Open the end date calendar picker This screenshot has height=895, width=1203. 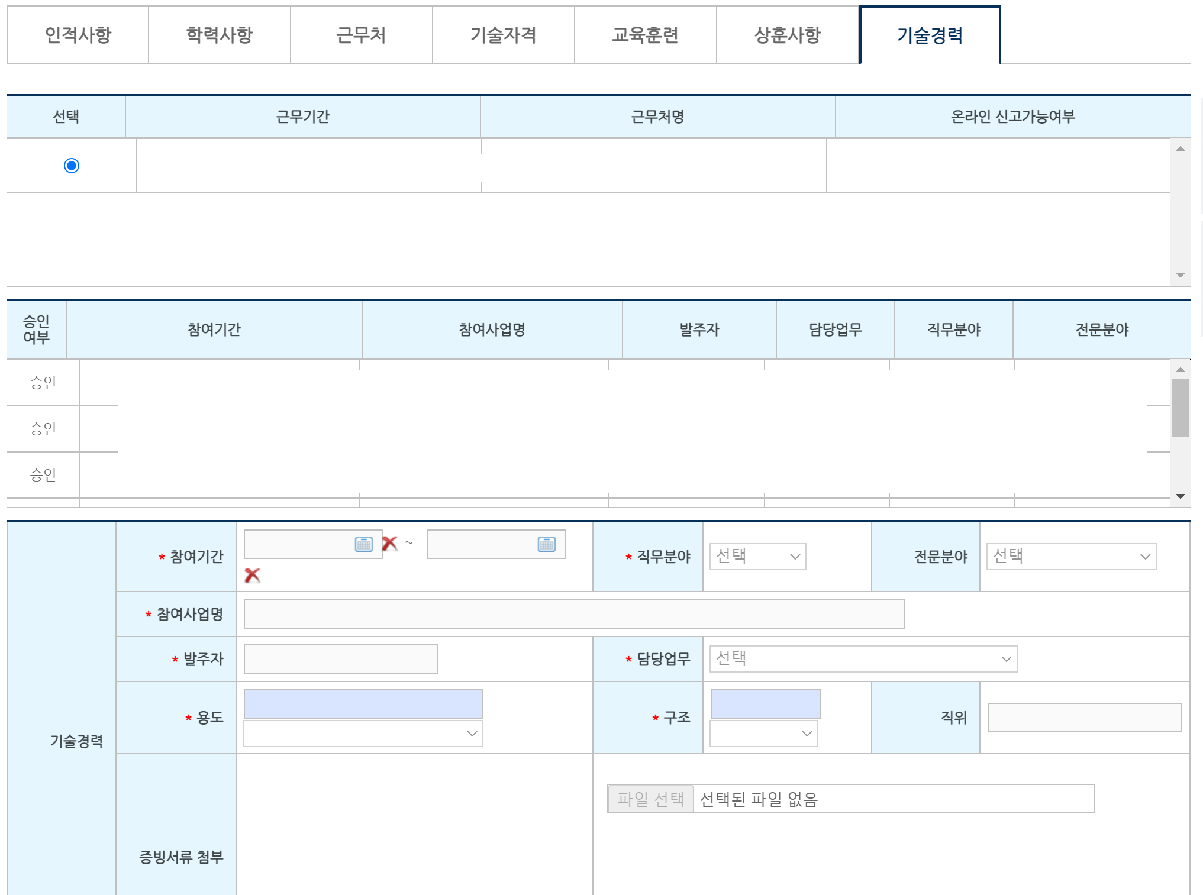(x=546, y=544)
